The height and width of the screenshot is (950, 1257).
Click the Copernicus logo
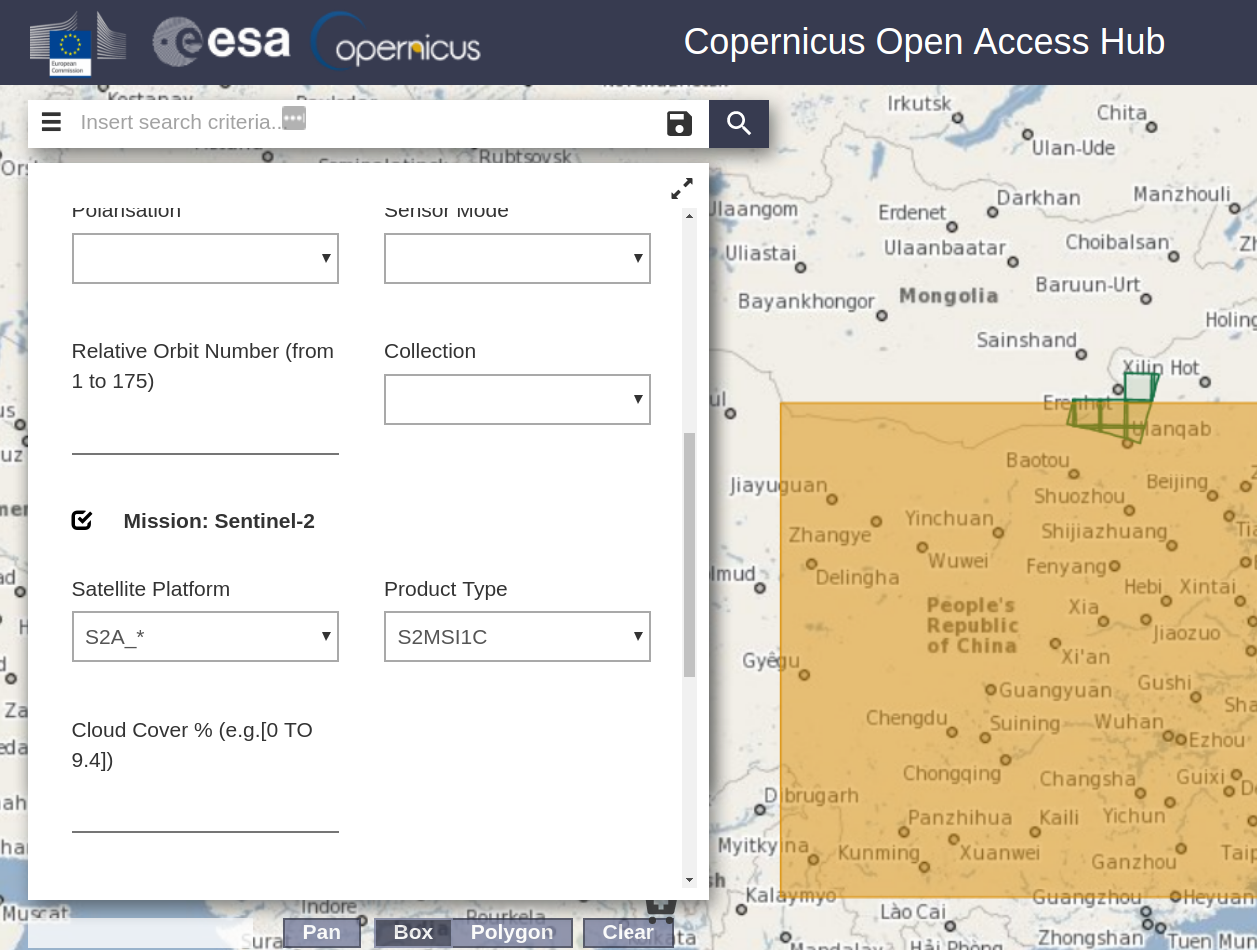pos(396,43)
